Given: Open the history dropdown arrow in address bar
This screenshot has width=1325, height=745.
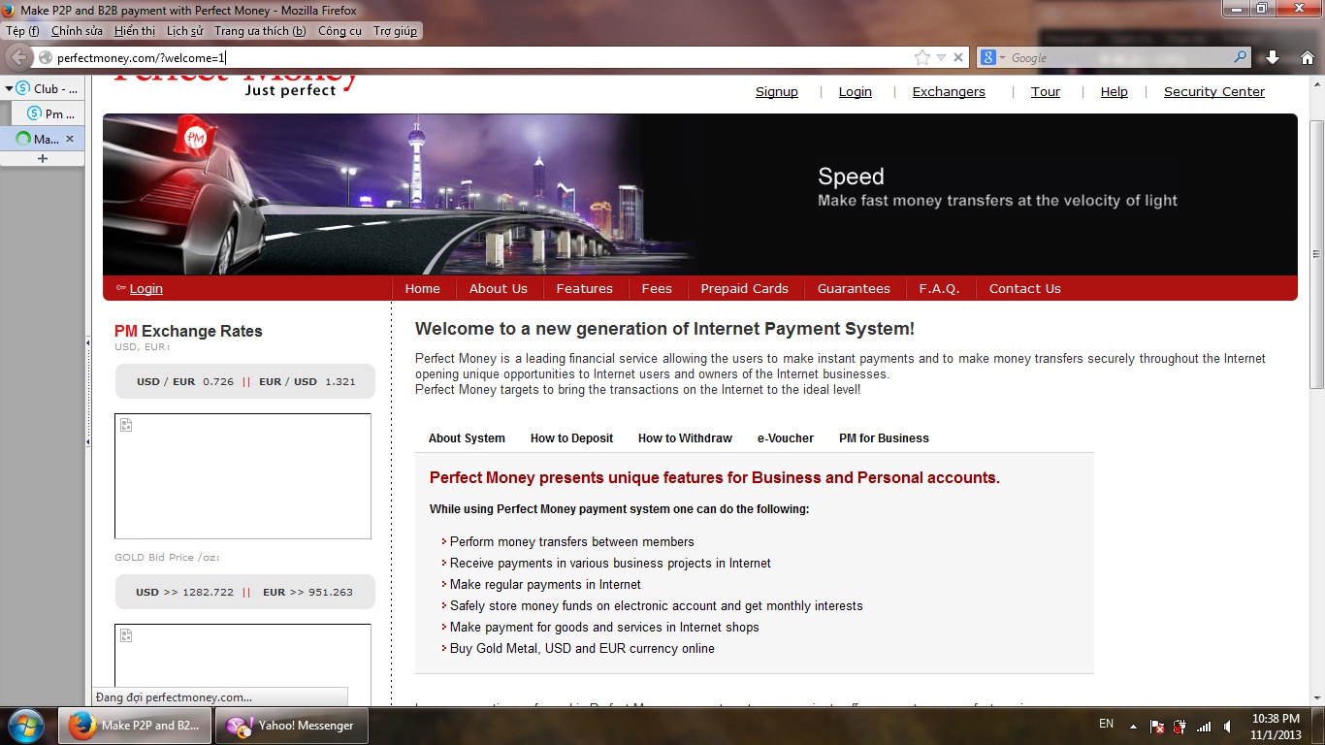Looking at the screenshot, I should (941, 57).
